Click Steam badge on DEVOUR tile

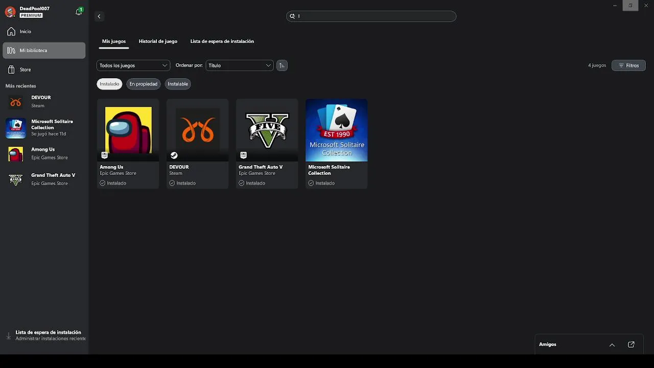174,155
